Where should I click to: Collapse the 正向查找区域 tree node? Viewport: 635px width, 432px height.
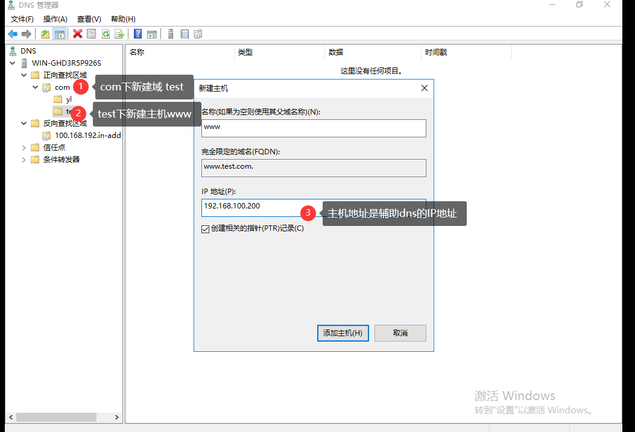coord(24,75)
